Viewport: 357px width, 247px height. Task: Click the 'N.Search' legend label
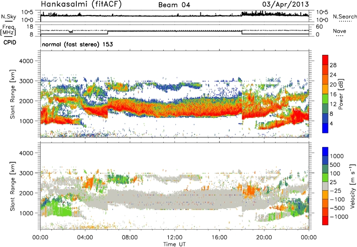pyautogui.click(x=345, y=16)
